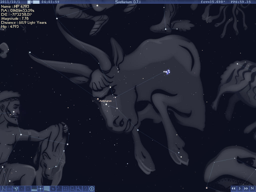Click the fov=35.698° readout

click(213, 2)
